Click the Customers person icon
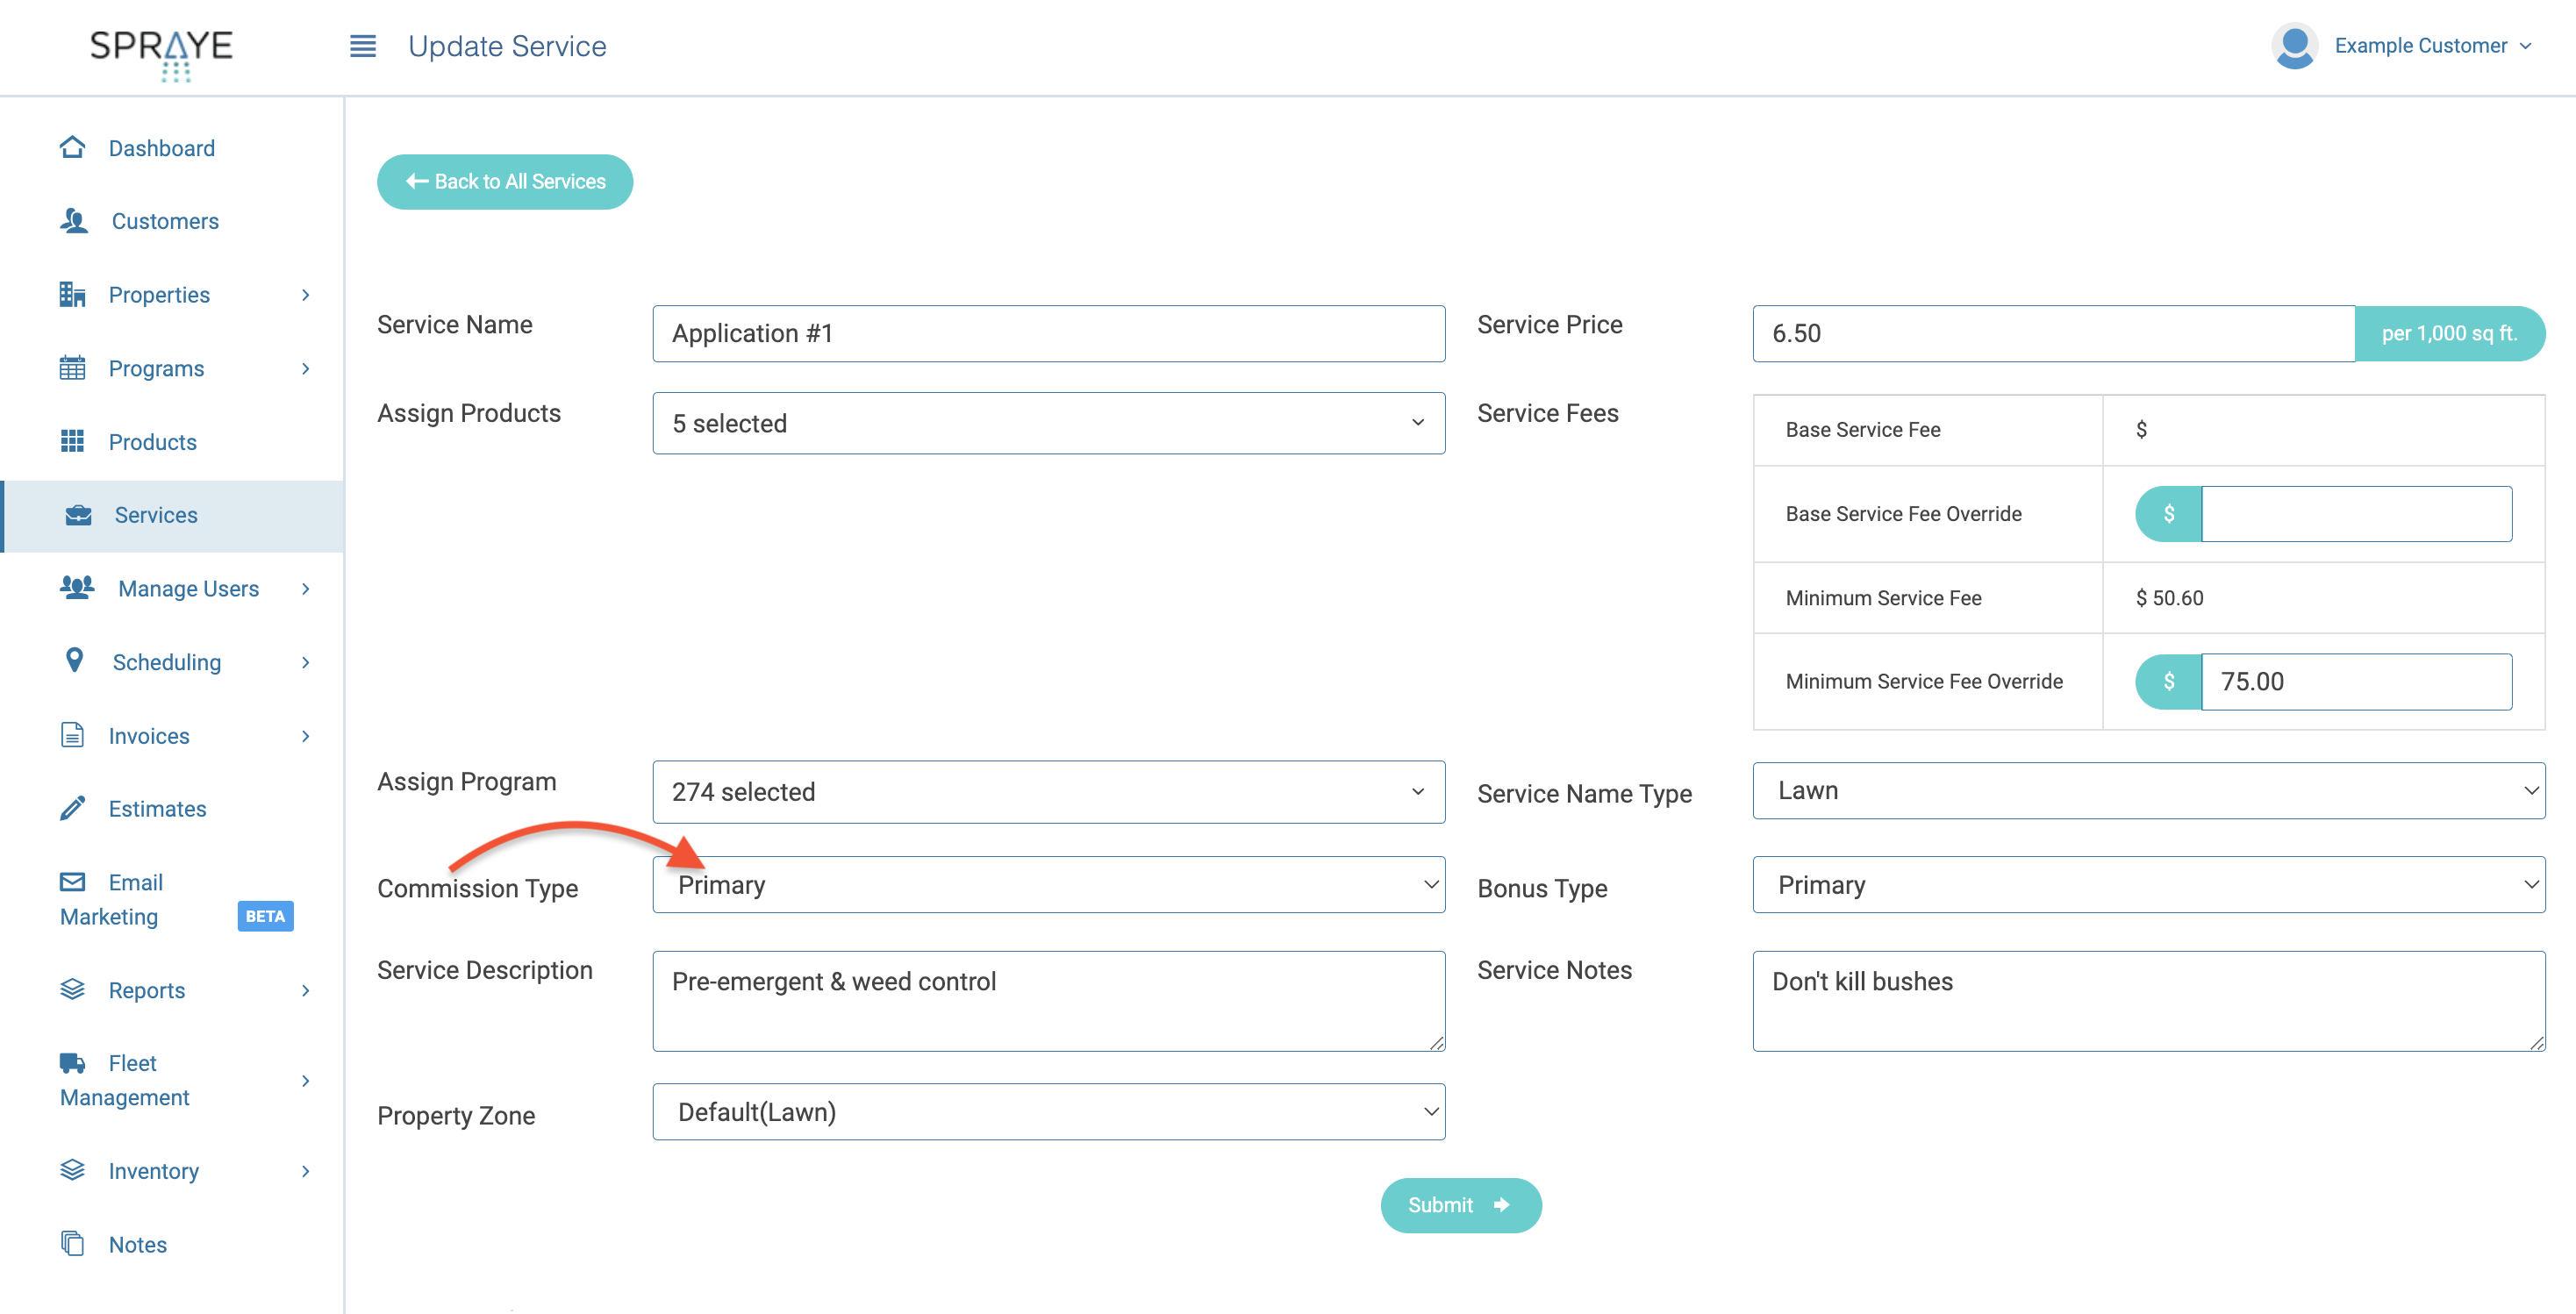This screenshot has height=1314, width=2576. (x=74, y=221)
